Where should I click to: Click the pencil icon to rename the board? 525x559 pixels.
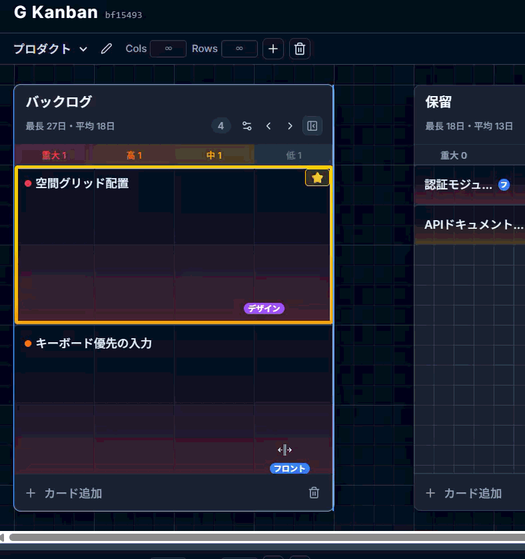tap(106, 49)
